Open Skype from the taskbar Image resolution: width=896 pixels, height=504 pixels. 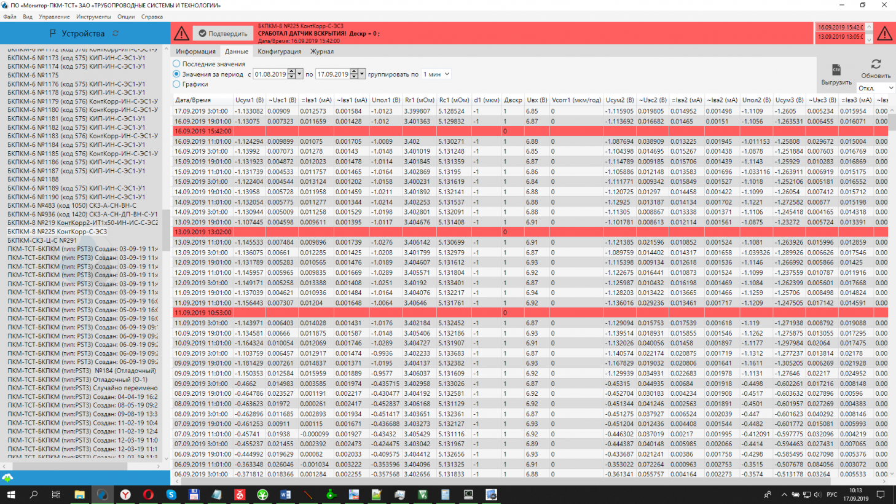click(171, 495)
